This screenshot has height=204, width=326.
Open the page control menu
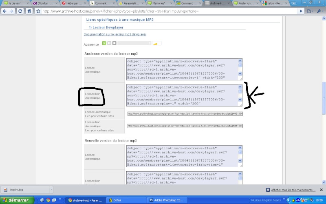coord(310,11)
